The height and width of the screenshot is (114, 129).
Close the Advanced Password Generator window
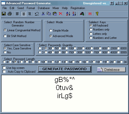[125, 3]
